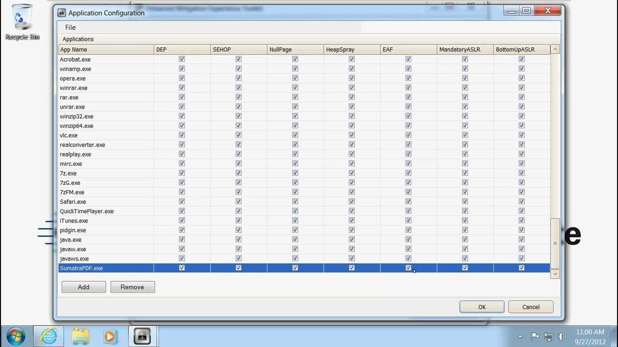Toggle MandatoryASLR checkbox for mirc.exe
The image size is (618, 347).
(465, 163)
